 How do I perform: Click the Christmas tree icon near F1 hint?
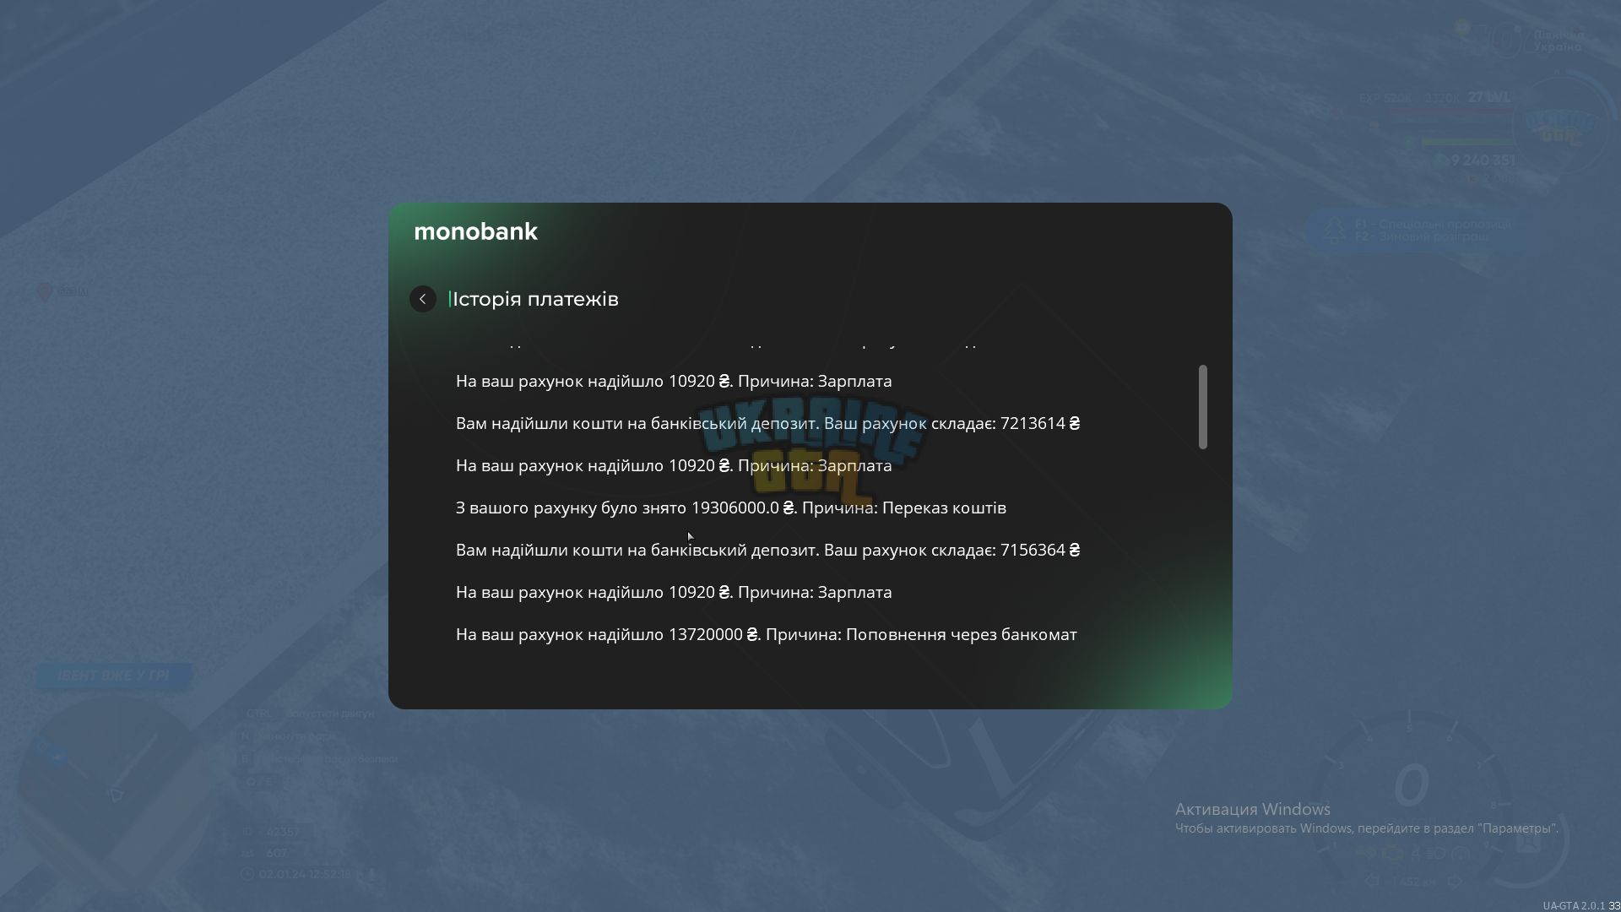click(x=1335, y=230)
